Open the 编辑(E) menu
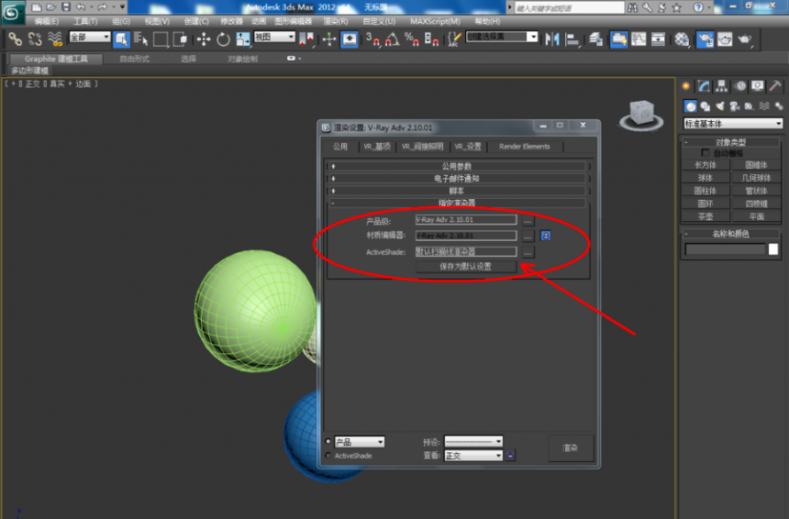This screenshot has height=519, width=789. point(46,21)
